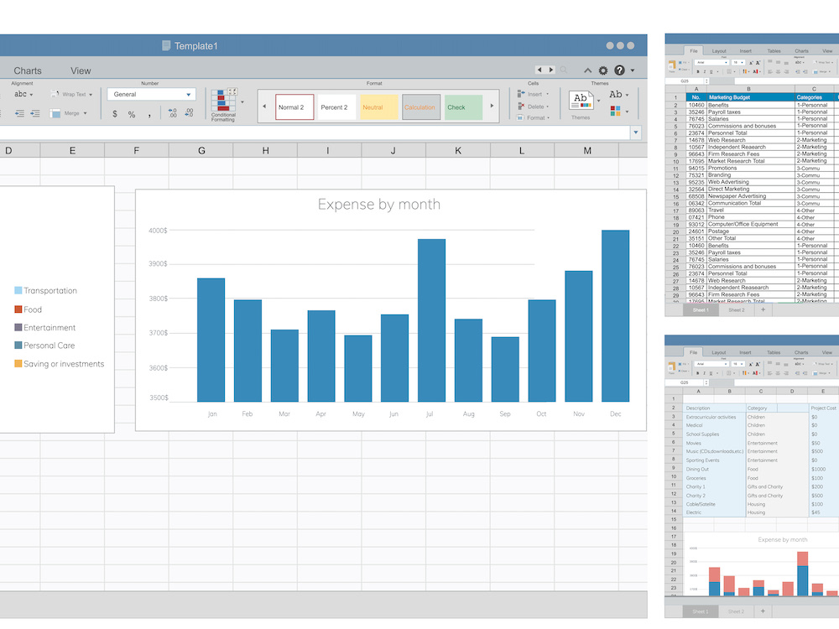Apply percent number format in main window
This screenshot has height=629, width=839.
tap(132, 114)
